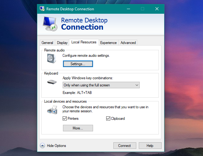The image size is (203, 156).
Task: Toggle the Printers checkbox
Action: pos(65,118)
